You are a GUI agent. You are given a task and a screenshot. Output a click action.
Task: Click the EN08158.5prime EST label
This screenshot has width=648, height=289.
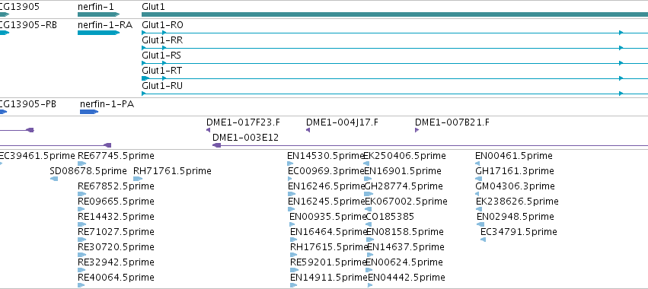[x=405, y=232]
